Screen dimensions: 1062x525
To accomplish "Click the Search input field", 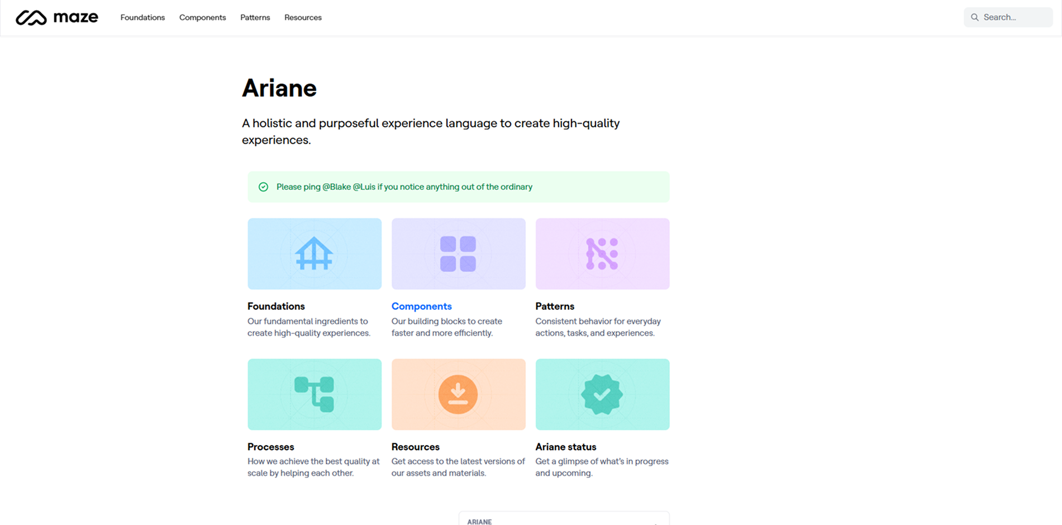I will point(1008,17).
